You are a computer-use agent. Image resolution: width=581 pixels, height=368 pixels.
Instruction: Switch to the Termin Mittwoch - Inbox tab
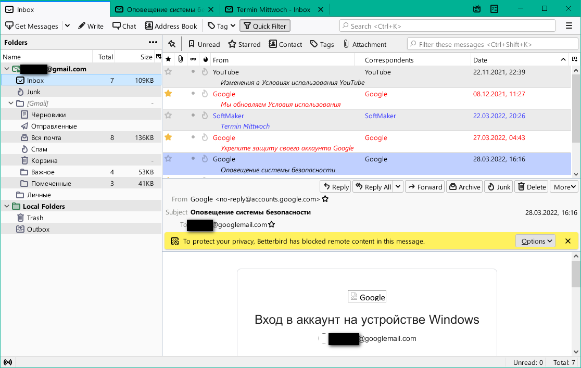274,10
